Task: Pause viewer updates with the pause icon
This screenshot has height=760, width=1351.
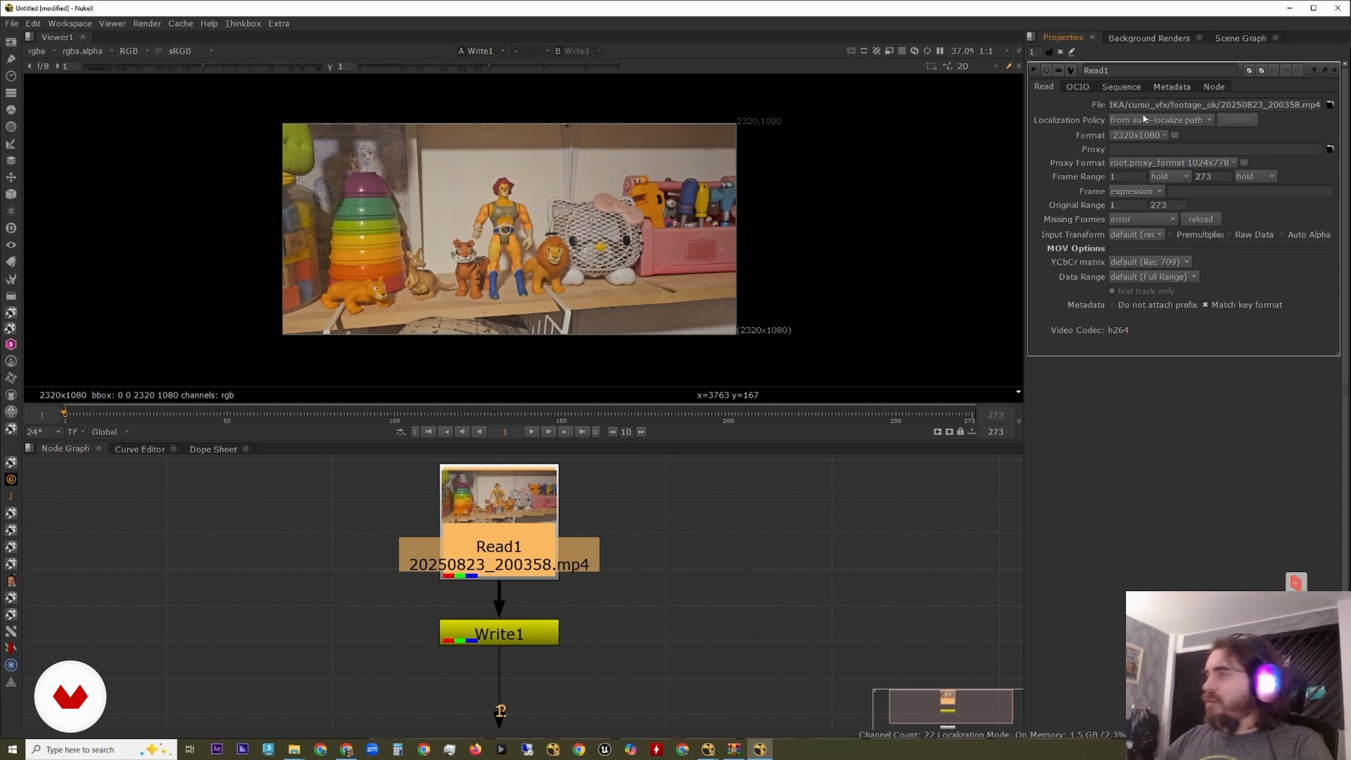Action: [x=940, y=51]
